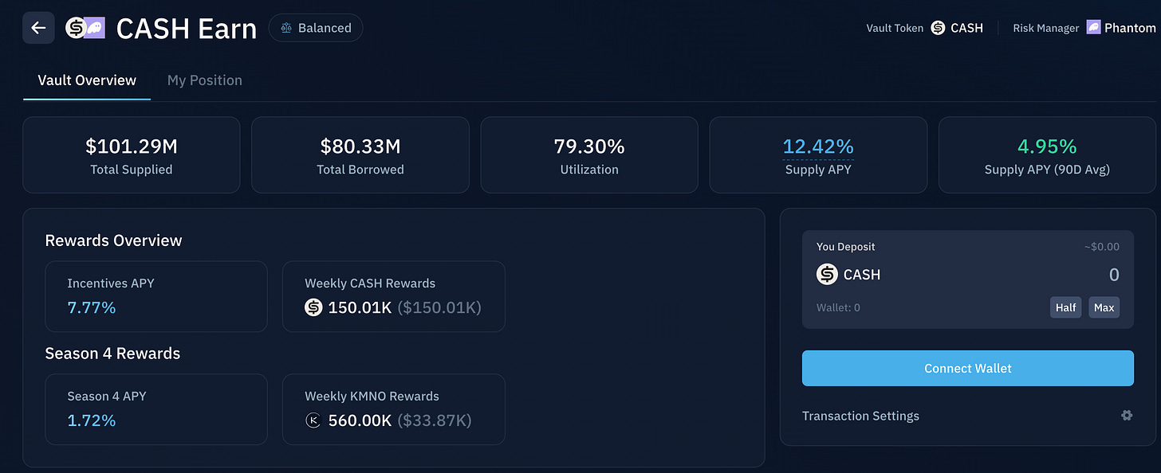This screenshot has height=473, width=1161.
Task: Click the 12.42% Supply APY value
Action: [818, 147]
